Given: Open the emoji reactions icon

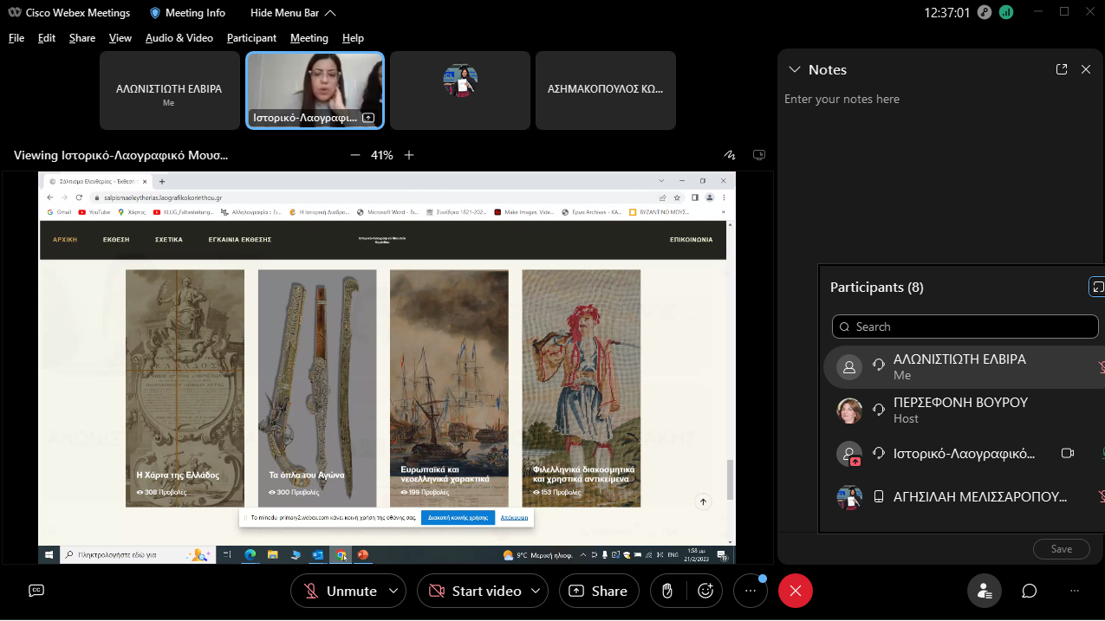Looking at the screenshot, I should (705, 591).
